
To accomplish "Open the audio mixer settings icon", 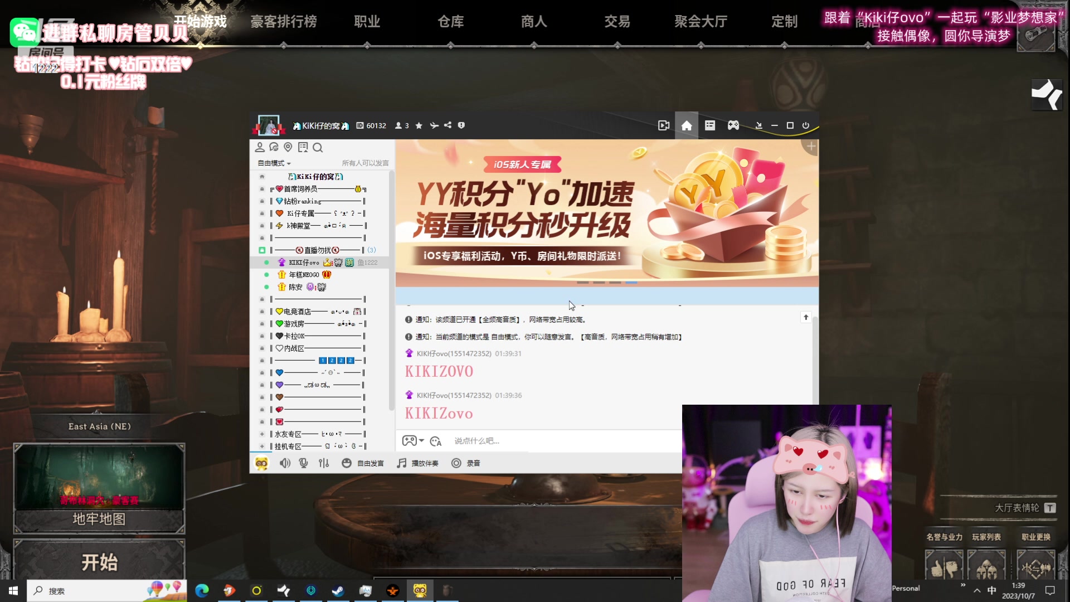I will (324, 463).
